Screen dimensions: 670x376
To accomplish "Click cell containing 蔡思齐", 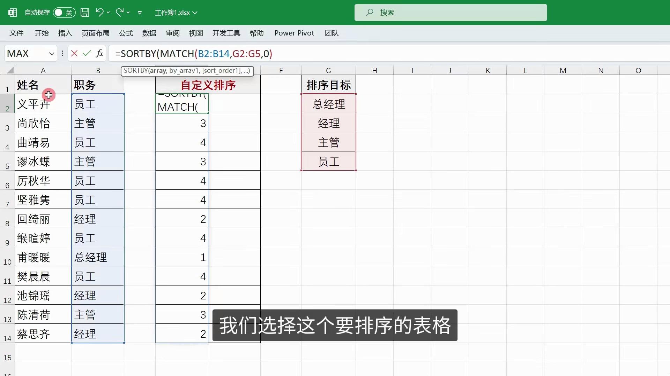I will pos(43,334).
